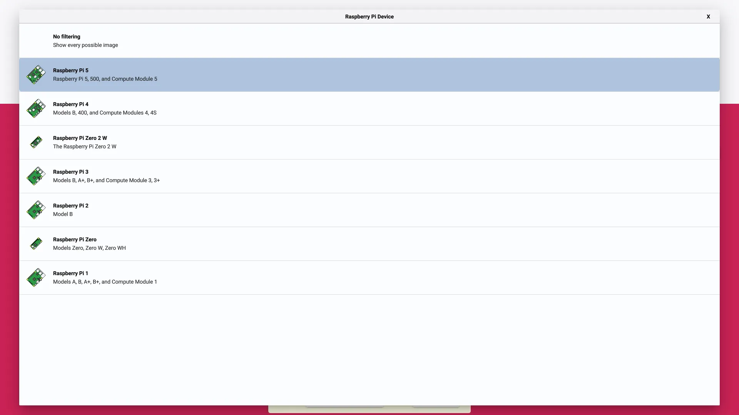Choose Raspberry Pi 5 from the list

click(70, 70)
